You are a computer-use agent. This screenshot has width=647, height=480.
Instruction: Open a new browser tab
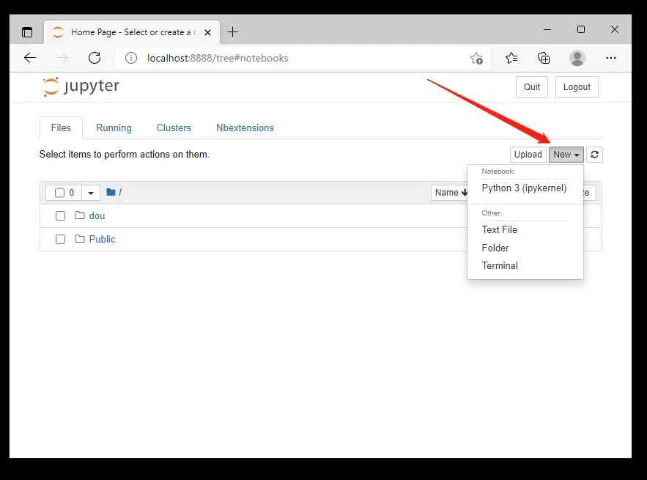pos(233,32)
